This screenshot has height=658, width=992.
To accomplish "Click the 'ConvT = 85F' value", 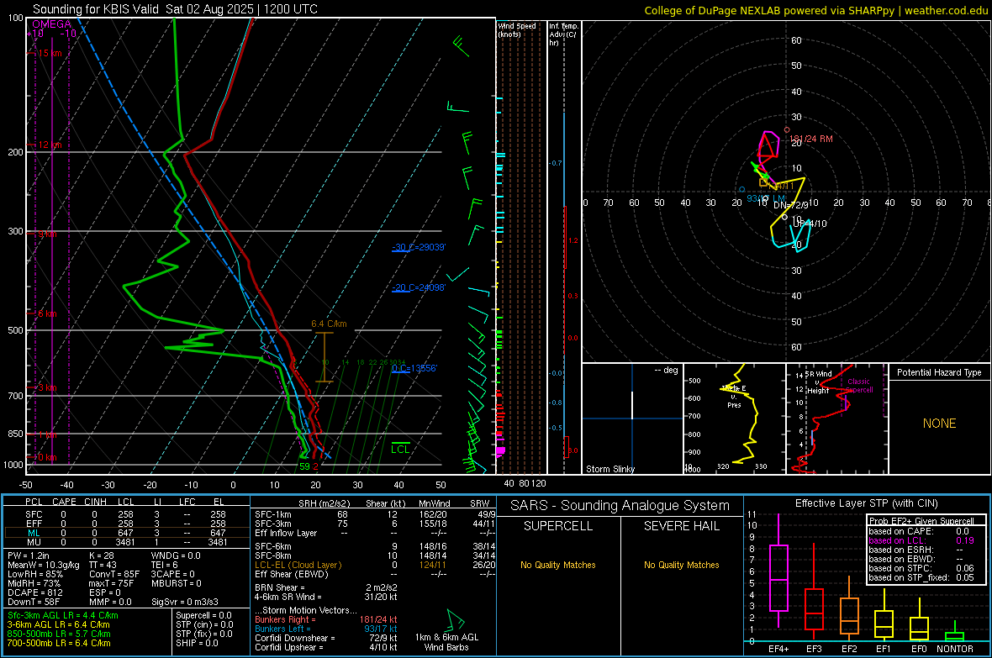I will [x=114, y=575].
